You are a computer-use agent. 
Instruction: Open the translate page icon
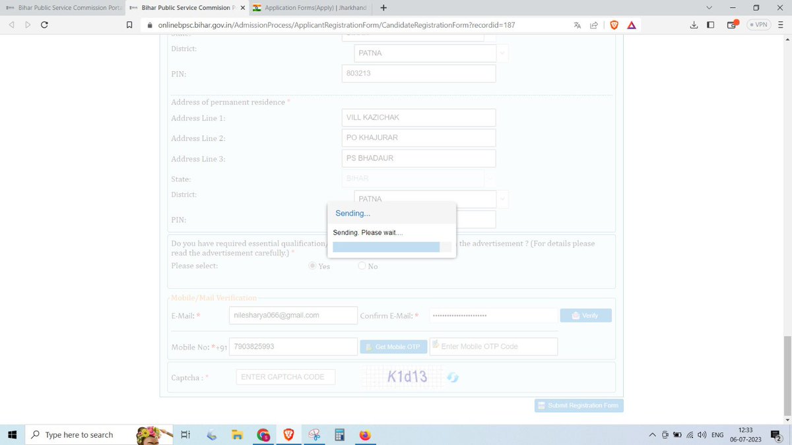coord(577,25)
